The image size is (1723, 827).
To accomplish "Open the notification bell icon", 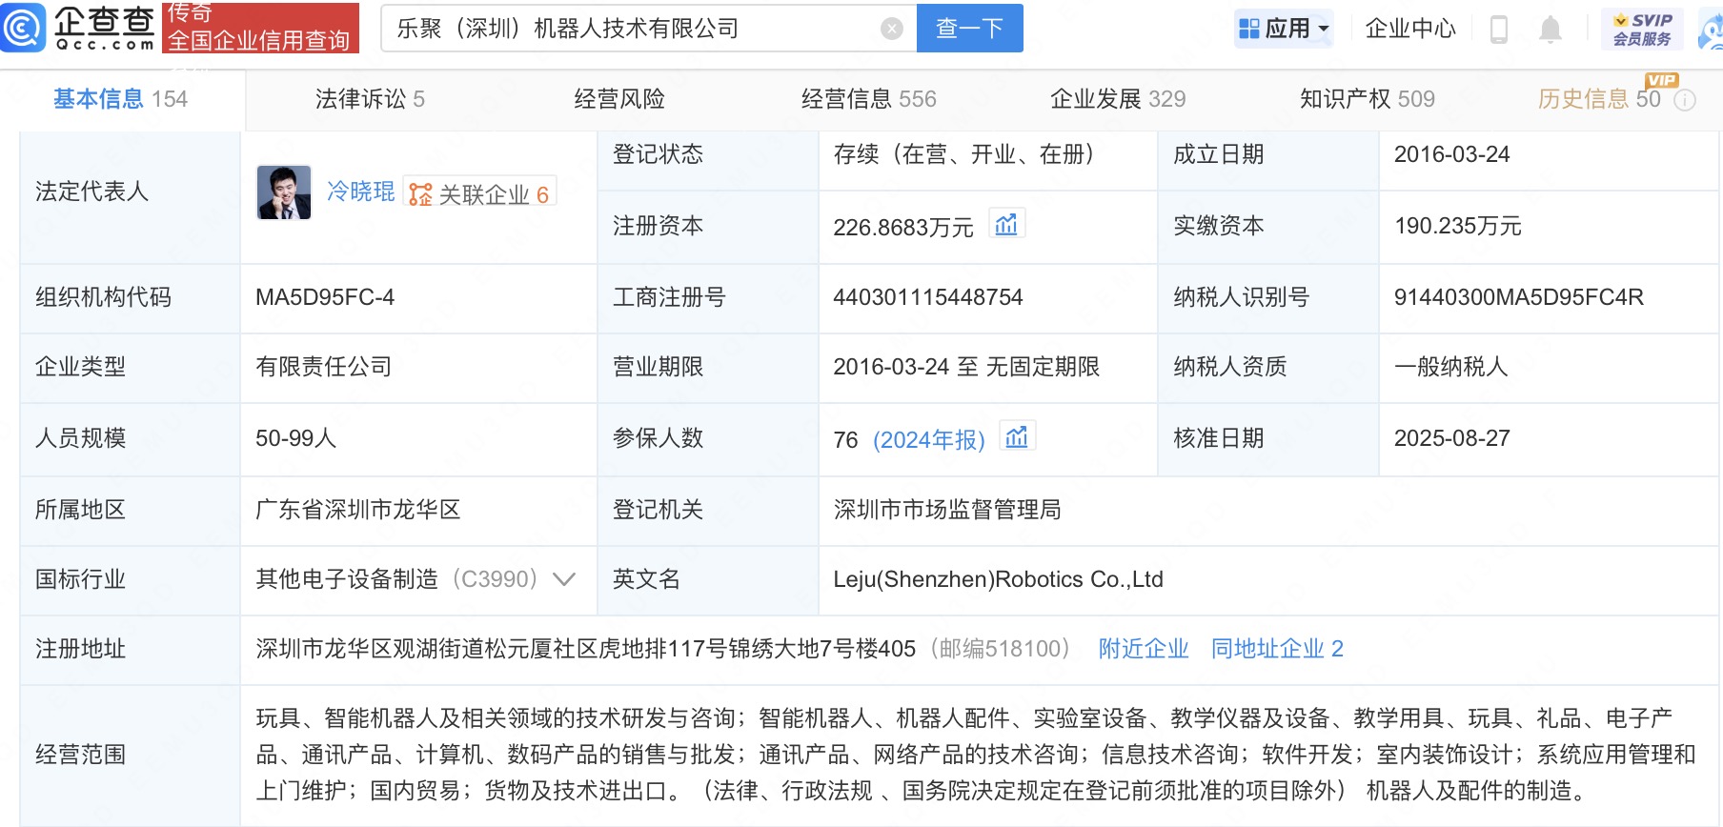I will click(x=1551, y=30).
